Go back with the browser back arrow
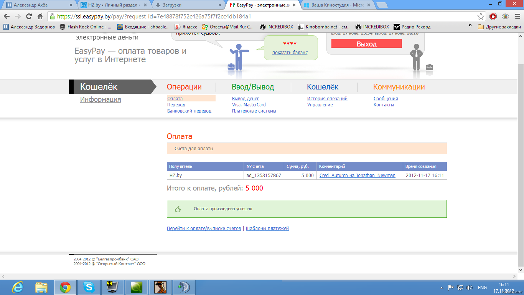Screen dimensions: 524x295 pyautogui.click(x=7, y=17)
